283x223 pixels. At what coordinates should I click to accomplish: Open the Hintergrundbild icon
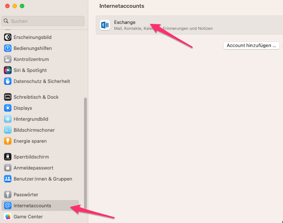[7, 119]
